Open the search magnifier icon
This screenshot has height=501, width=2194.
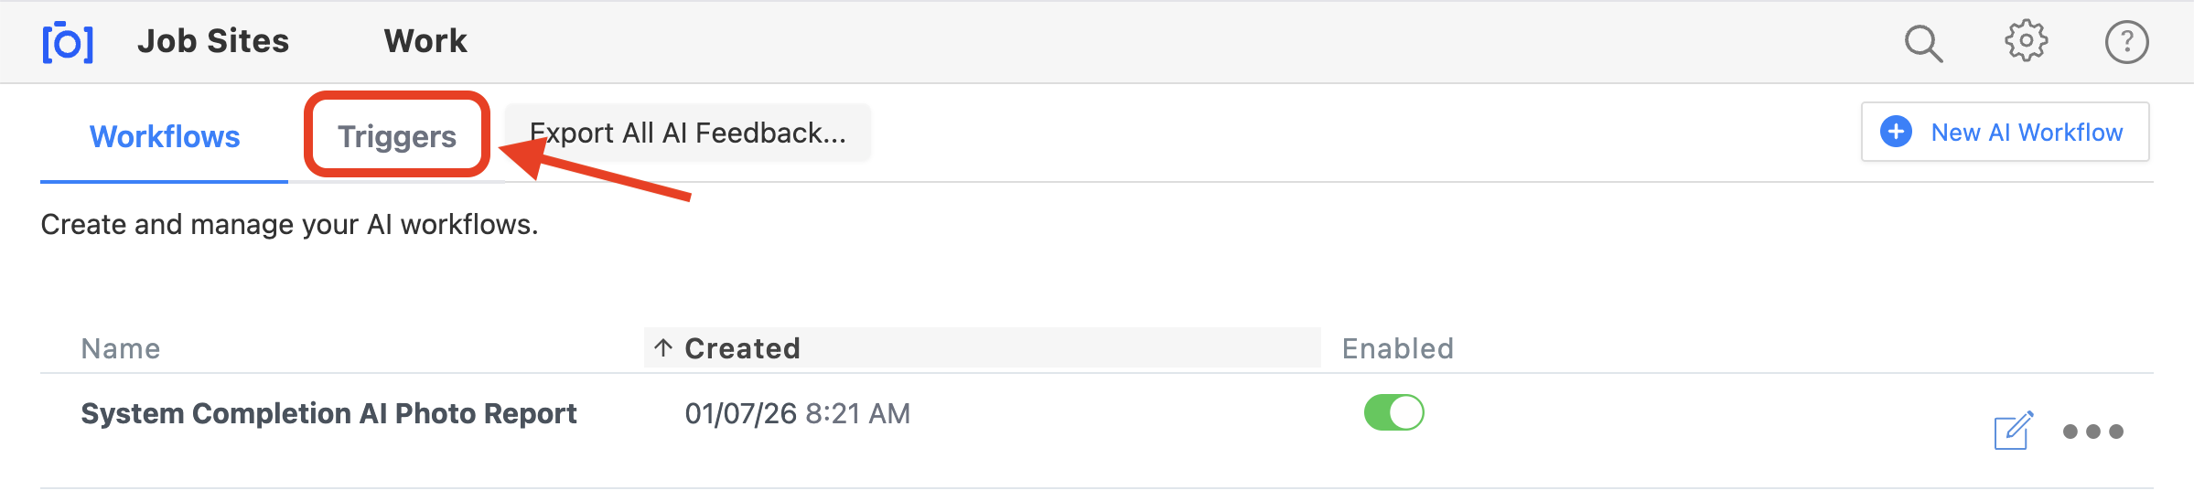(x=1922, y=42)
